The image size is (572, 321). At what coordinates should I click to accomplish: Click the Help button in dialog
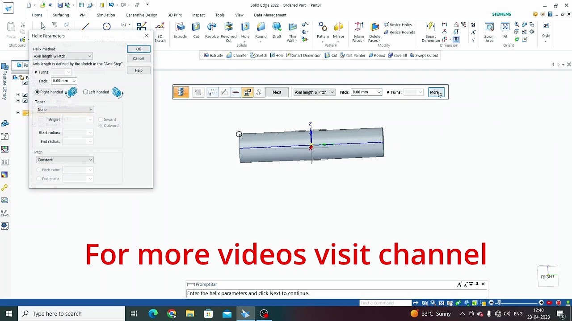(x=139, y=70)
